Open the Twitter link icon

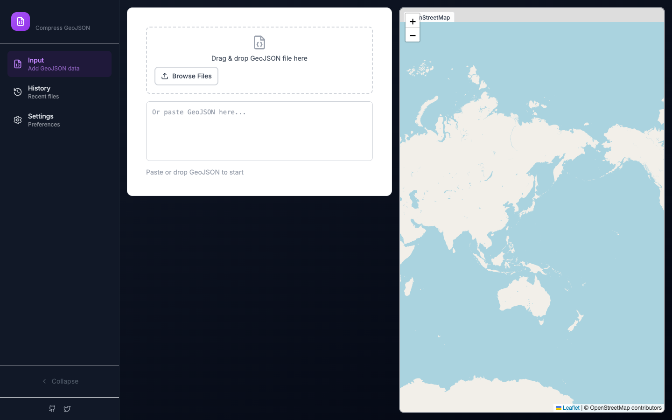[x=67, y=409]
